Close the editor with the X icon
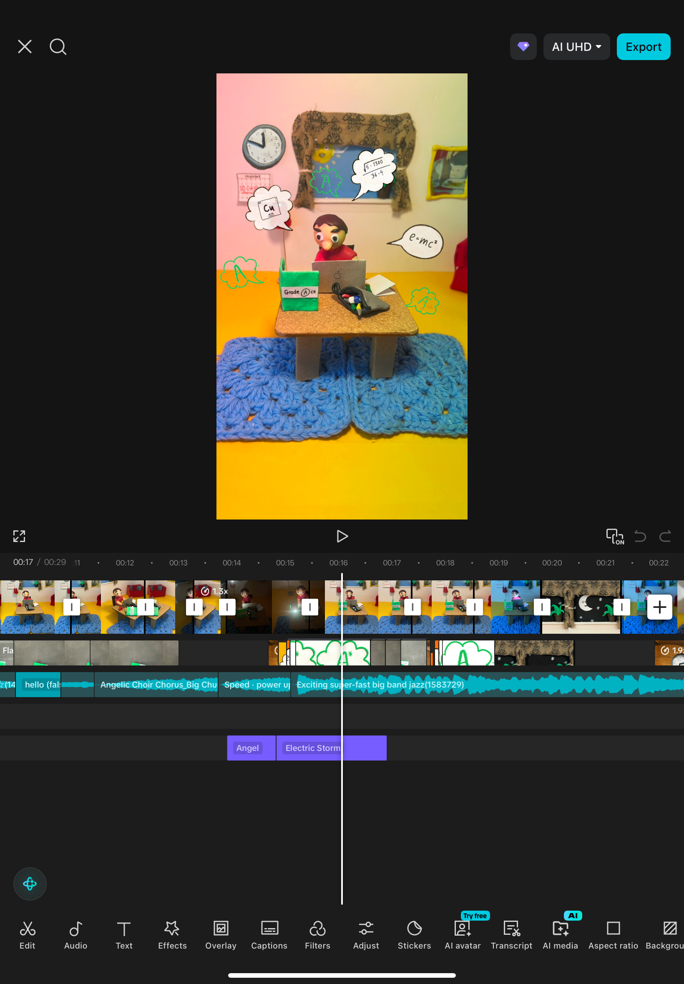Image resolution: width=684 pixels, height=984 pixels. 25,47
